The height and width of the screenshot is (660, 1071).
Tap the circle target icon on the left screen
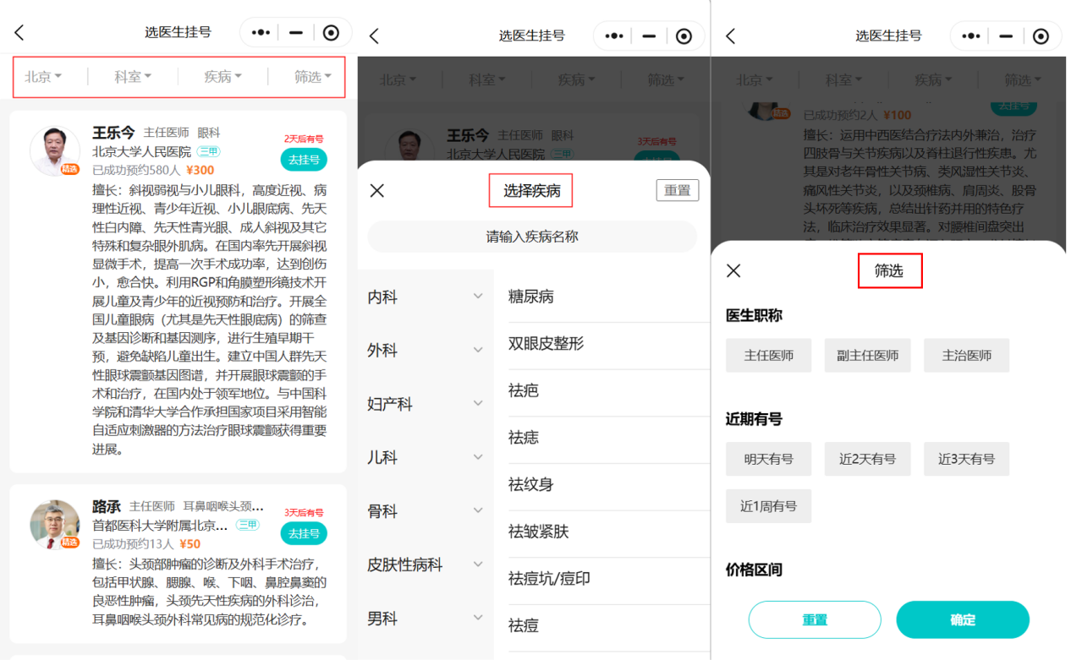point(332,32)
